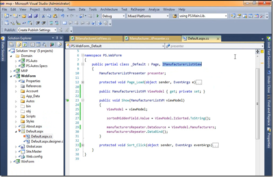Open the Toolbox icon with wrench
273x177 pixels.
pyautogui.click(x=262, y=16)
